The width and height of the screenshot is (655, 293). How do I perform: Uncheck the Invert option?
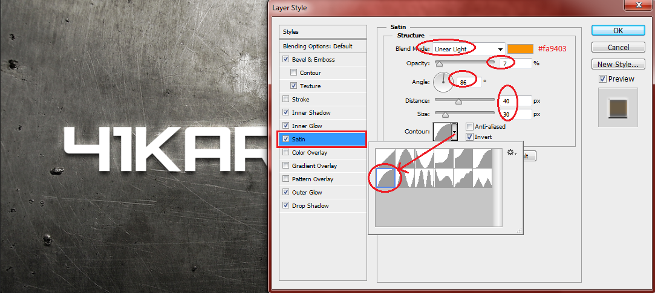(x=469, y=137)
